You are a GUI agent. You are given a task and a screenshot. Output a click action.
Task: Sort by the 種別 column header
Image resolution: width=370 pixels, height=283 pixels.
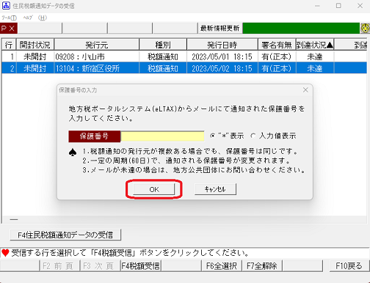point(163,45)
